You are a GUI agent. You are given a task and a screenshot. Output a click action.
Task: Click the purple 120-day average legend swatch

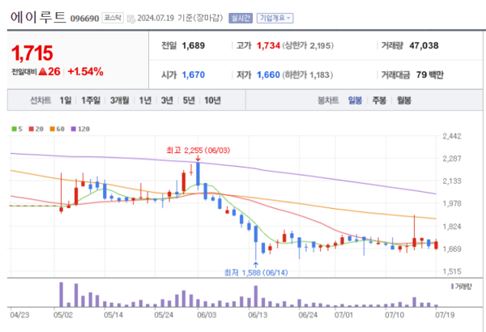pos(74,129)
